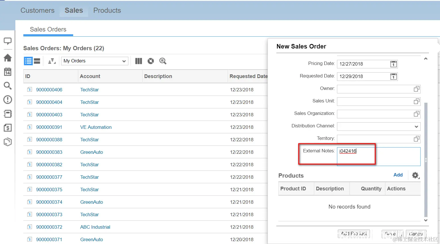The height and width of the screenshot is (244, 440).
Task: Sort by Account column header
Action: pos(110,76)
